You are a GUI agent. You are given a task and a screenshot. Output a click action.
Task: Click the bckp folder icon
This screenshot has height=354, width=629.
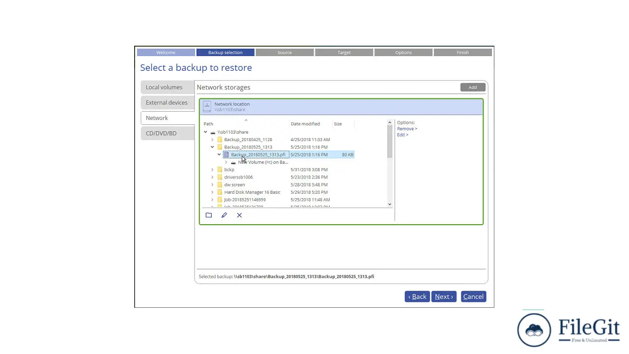click(x=220, y=170)
